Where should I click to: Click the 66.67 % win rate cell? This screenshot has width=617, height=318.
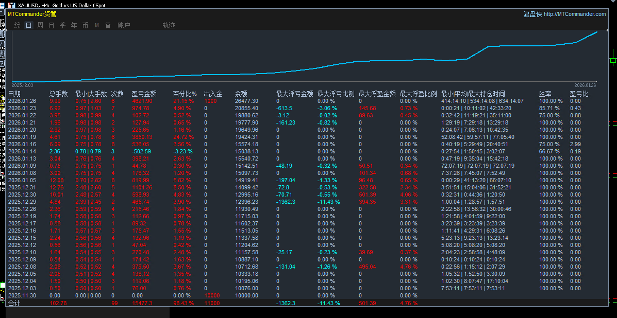pyautogui.click(x=549, y=152)
